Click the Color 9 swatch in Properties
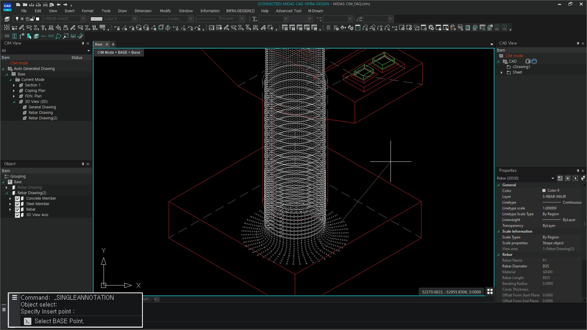 click(x=545, y=190)
